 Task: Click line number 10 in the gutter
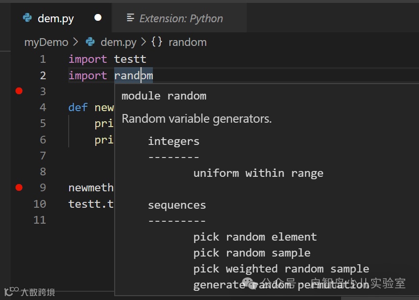40,204
